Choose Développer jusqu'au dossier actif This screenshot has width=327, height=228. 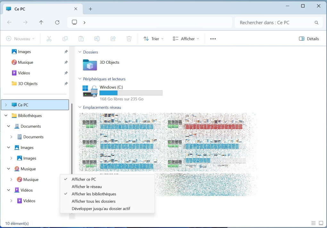point(107,208)
